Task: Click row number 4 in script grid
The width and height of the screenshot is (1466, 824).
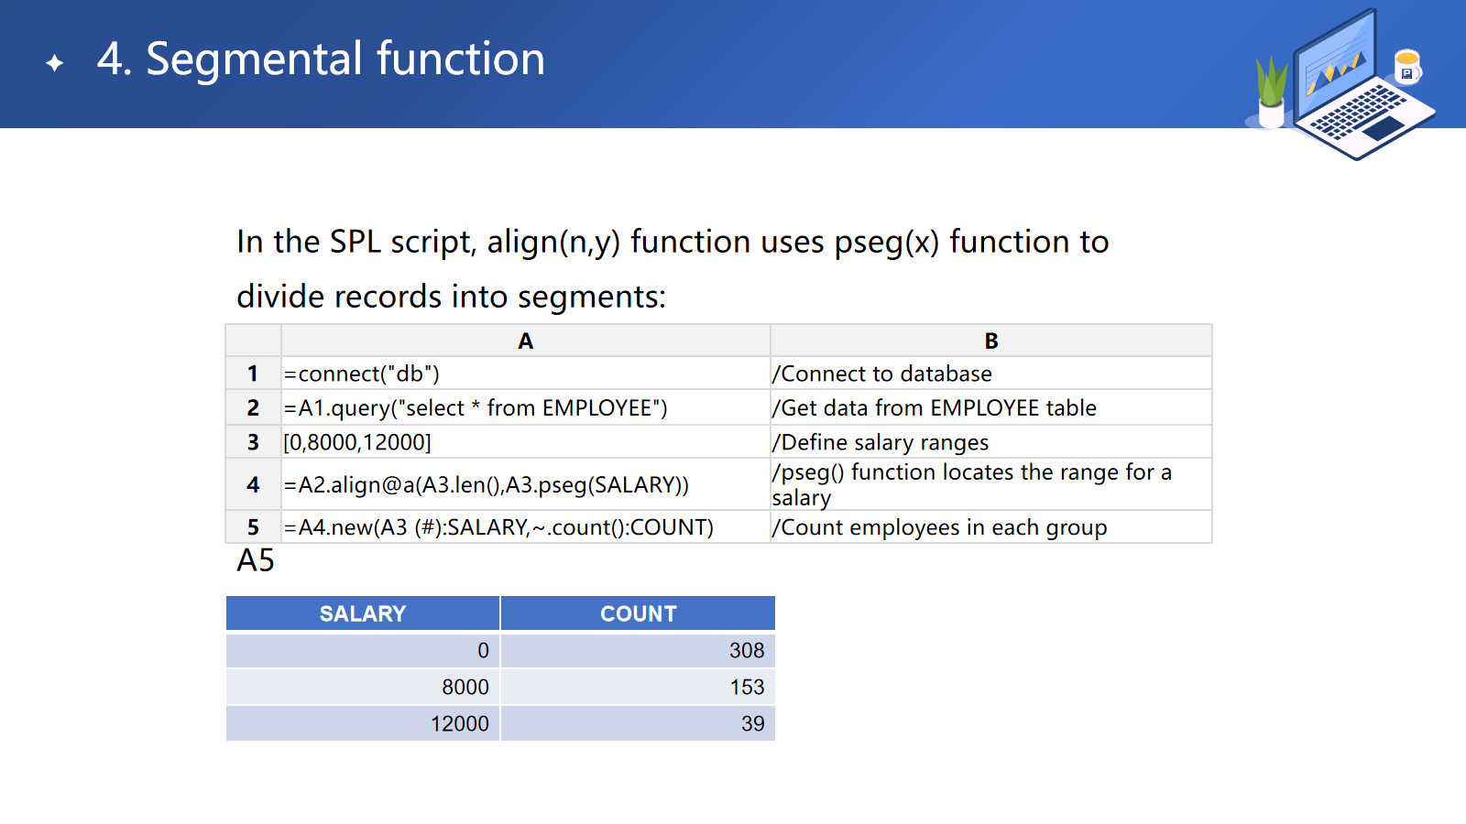Action: 253,484
